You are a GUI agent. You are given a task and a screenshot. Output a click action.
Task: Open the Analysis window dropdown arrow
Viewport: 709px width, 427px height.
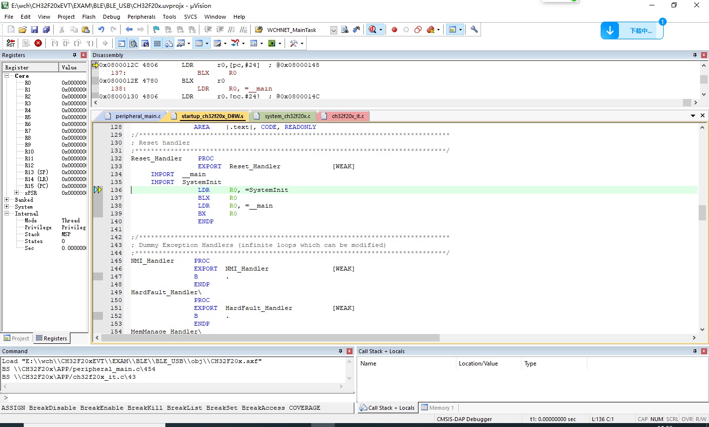[x=243, y=43]
